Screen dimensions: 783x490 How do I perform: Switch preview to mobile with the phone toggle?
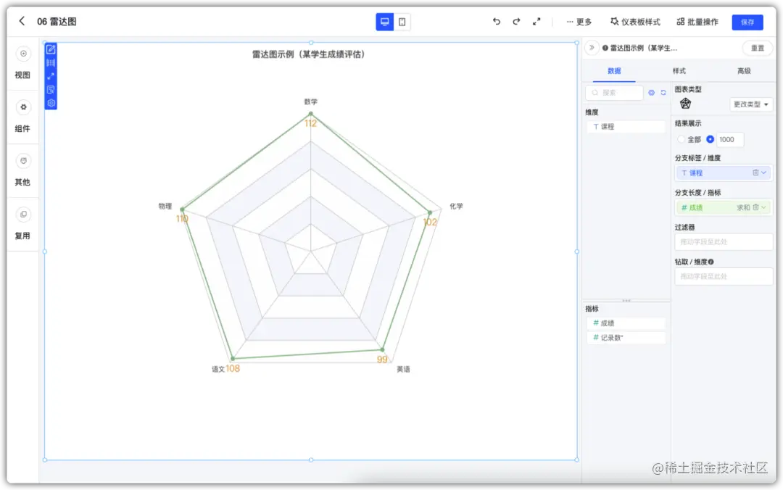click(398, 22)
